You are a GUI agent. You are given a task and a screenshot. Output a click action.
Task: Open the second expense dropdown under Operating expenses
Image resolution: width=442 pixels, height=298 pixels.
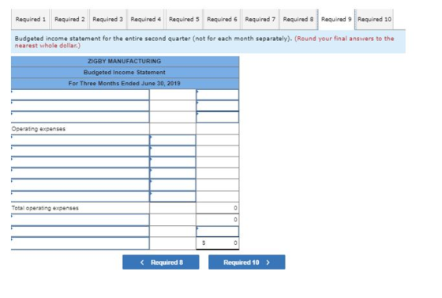pos(80,151)
